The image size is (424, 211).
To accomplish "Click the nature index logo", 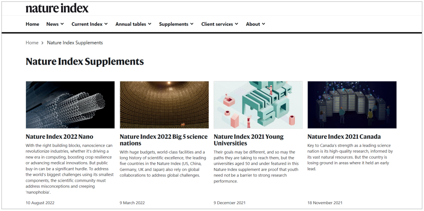I will (x=57, y=8).
